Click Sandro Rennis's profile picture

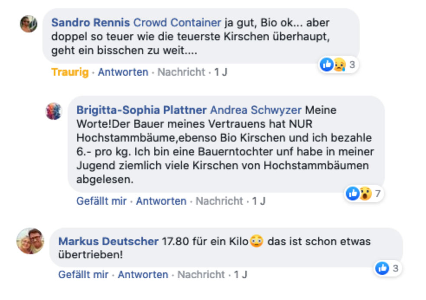point(29,23)
